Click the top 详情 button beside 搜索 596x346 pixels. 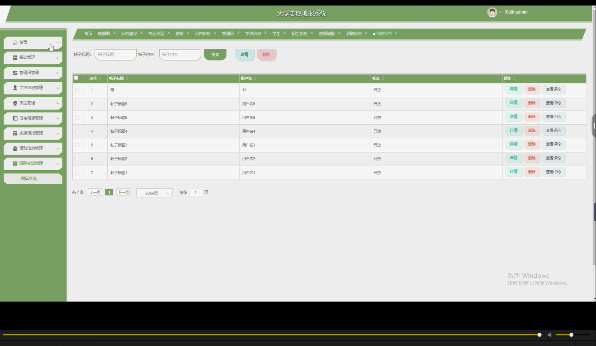245,55
